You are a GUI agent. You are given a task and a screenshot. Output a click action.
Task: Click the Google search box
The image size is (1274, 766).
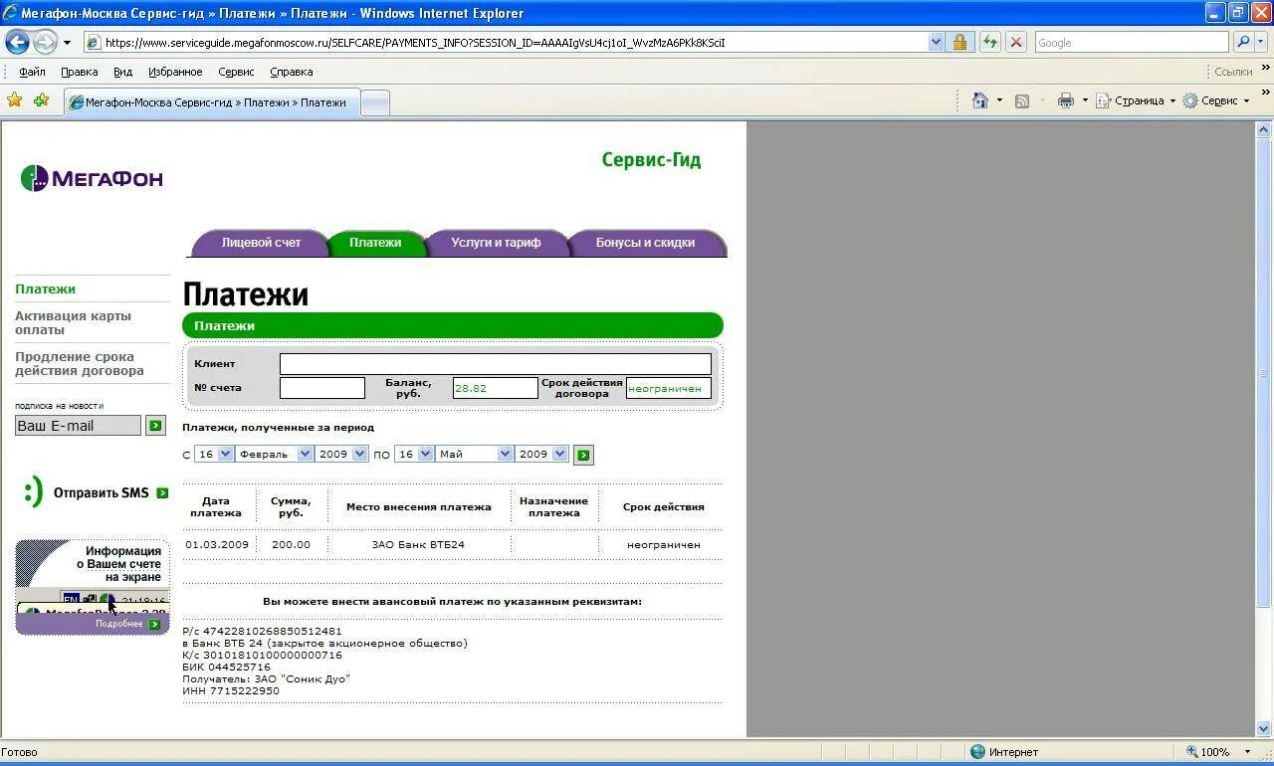pos(1132,42)
